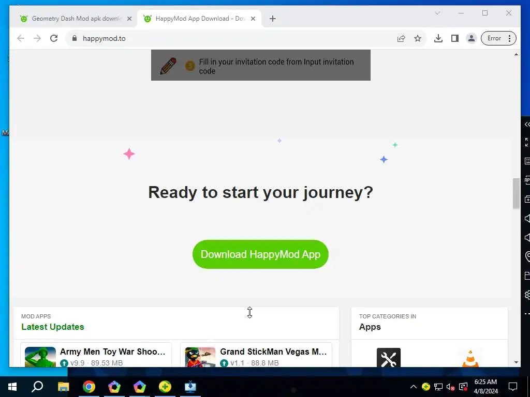
Task: Show hidden system tray icons
Action: (x=414, y=387)
